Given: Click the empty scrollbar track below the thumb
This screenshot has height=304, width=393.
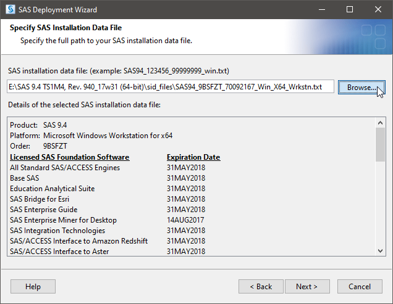Looking at the screenshot, I should point(380,203).
